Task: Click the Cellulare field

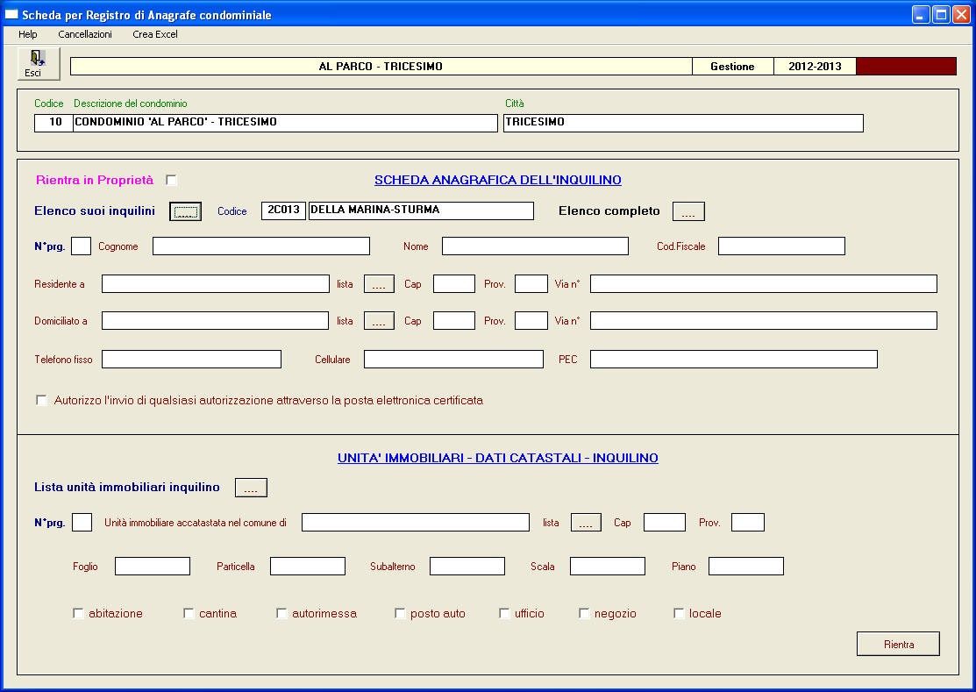Action: [453, 359]
